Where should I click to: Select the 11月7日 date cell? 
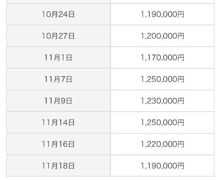(58, 79)
